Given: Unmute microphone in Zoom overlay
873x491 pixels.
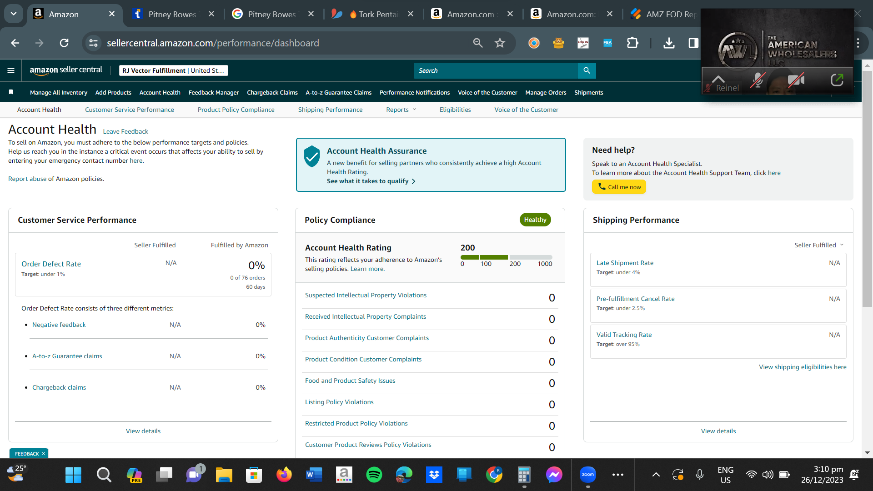Looking at the screenshot, I should tap(758, 80).
